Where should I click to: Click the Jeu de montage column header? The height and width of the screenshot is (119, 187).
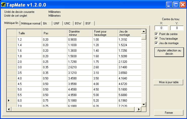coord(129,33)
